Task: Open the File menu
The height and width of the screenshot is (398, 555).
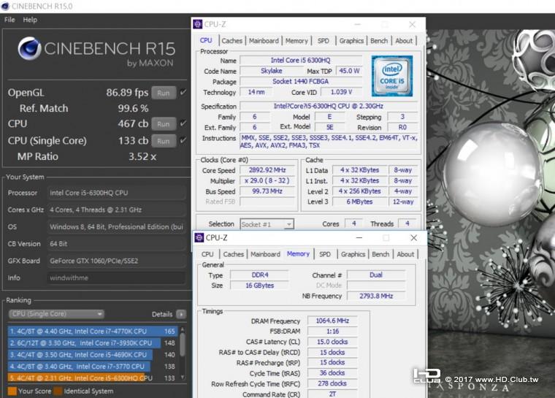Action: click(9, 20)
